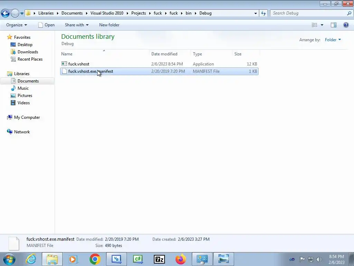The height and width of the screenshot is (266, 354).
Task: Click the fuck.vshost.exe.manifest file icon
Action: pyautogui.click(x=64, y=71)
